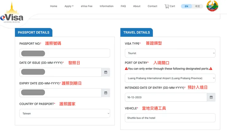Image resolution: width=227 pixels, height=132 pixels.
Task: Open the Contact page
Action: 152,6
